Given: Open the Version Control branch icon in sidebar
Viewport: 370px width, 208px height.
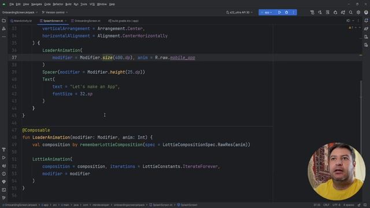Looking at the screenshot, I should click(4, 198).
